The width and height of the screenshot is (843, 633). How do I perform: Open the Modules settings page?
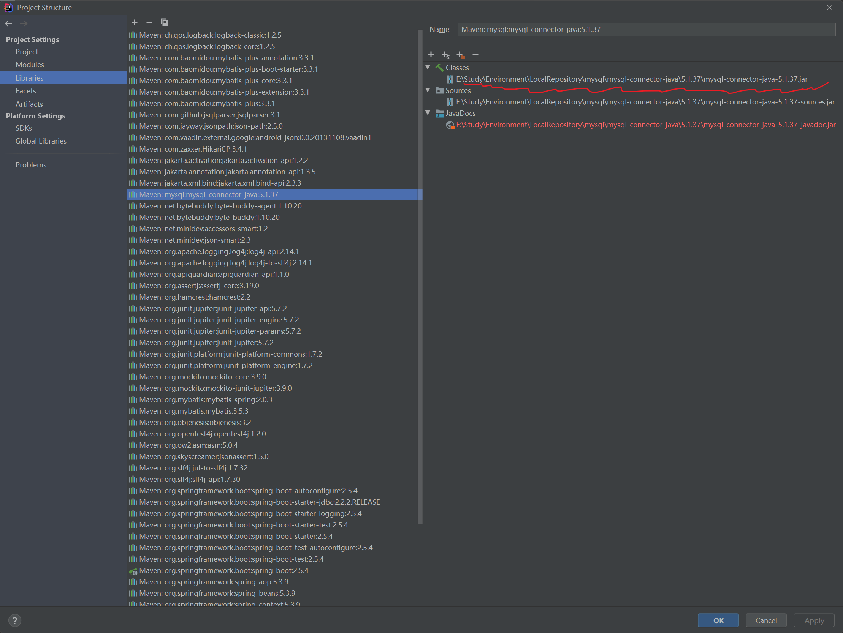30,65
